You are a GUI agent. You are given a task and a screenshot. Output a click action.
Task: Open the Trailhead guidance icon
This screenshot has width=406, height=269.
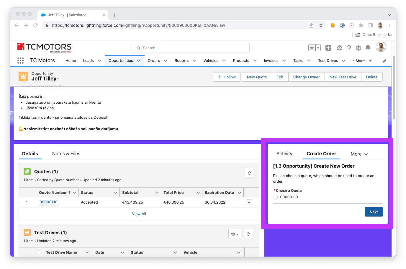340,48
